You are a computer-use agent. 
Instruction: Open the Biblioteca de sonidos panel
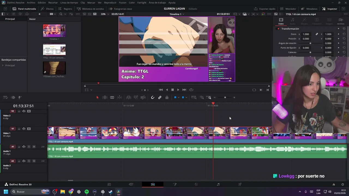[x=90, y=9]
